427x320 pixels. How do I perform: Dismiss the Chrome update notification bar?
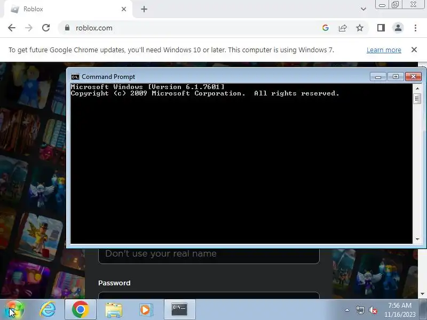tap(414, 50)
